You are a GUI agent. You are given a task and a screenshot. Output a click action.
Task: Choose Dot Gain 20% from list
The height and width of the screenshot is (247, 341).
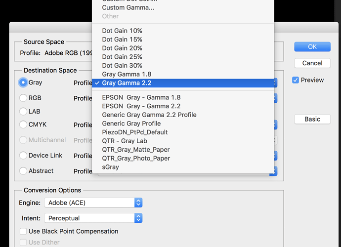coord(122,48)
